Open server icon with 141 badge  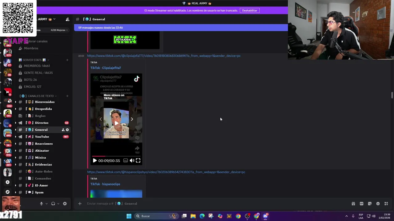pyautogui.click(x=8, y=113)
